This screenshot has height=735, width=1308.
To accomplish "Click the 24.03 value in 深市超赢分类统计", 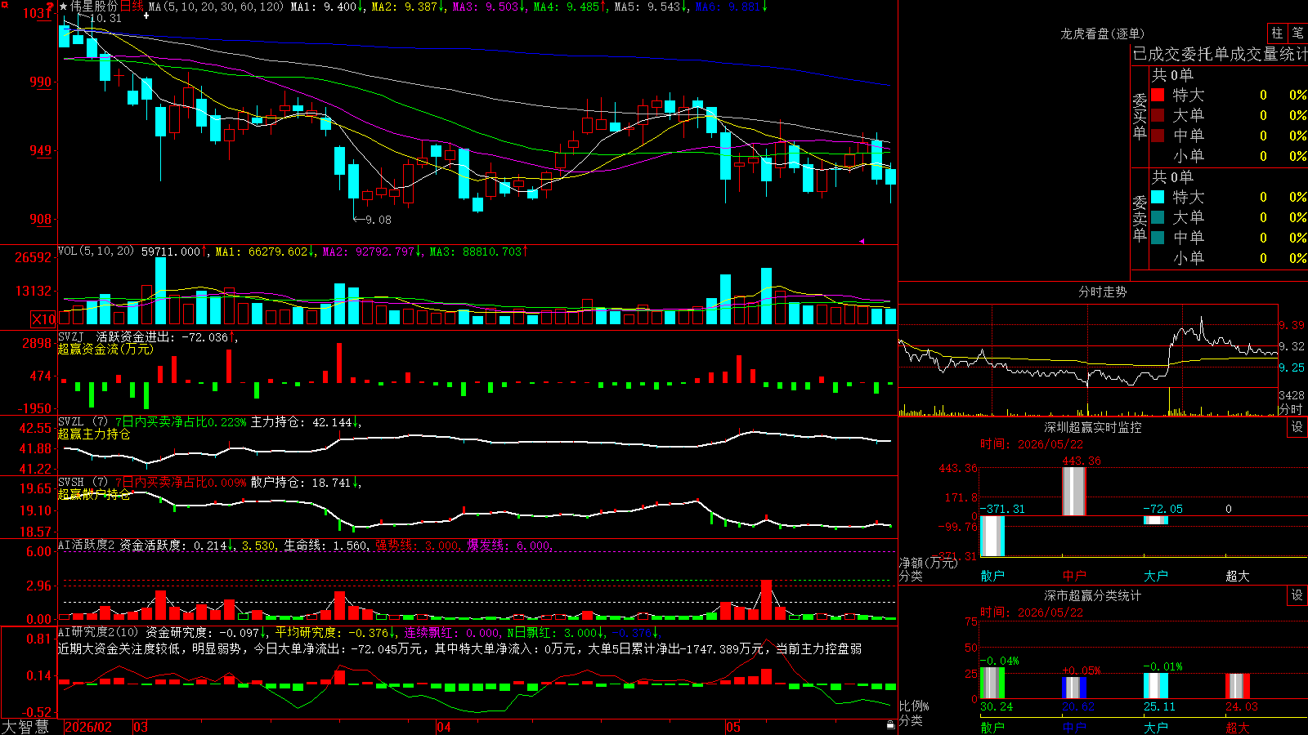I will pyautogui.click(x=1242, y=706).
